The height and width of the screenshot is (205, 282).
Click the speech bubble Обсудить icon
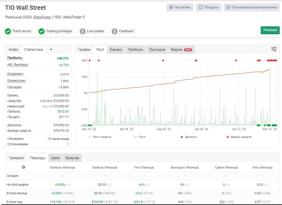(200, 7)
